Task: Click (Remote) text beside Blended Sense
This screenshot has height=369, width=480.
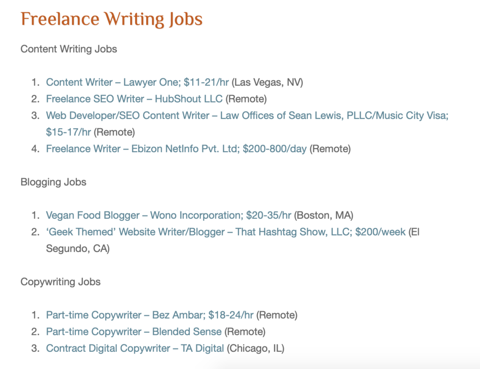Action: [x=245, y=332]
